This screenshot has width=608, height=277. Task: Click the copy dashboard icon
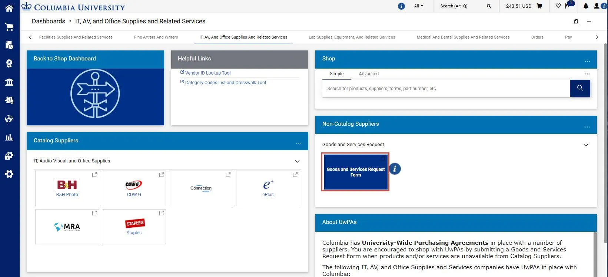coord(576,22)
